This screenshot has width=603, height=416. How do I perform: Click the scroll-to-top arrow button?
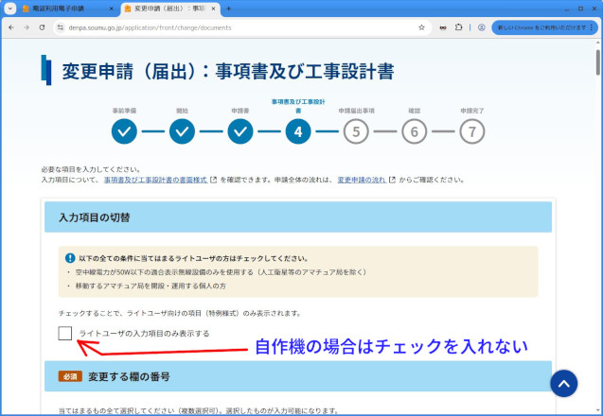(563, 382)
